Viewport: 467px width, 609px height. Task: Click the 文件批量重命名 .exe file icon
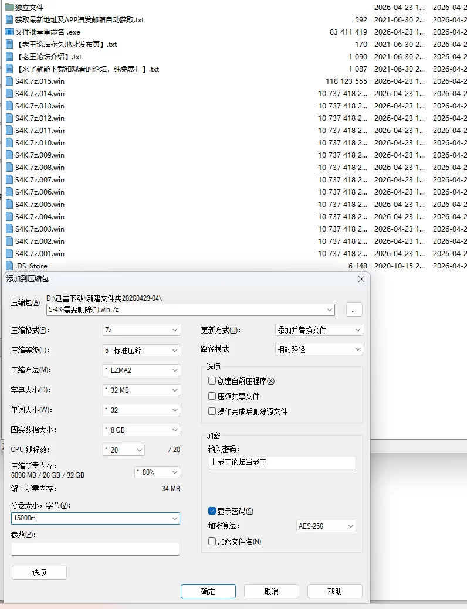9,32
